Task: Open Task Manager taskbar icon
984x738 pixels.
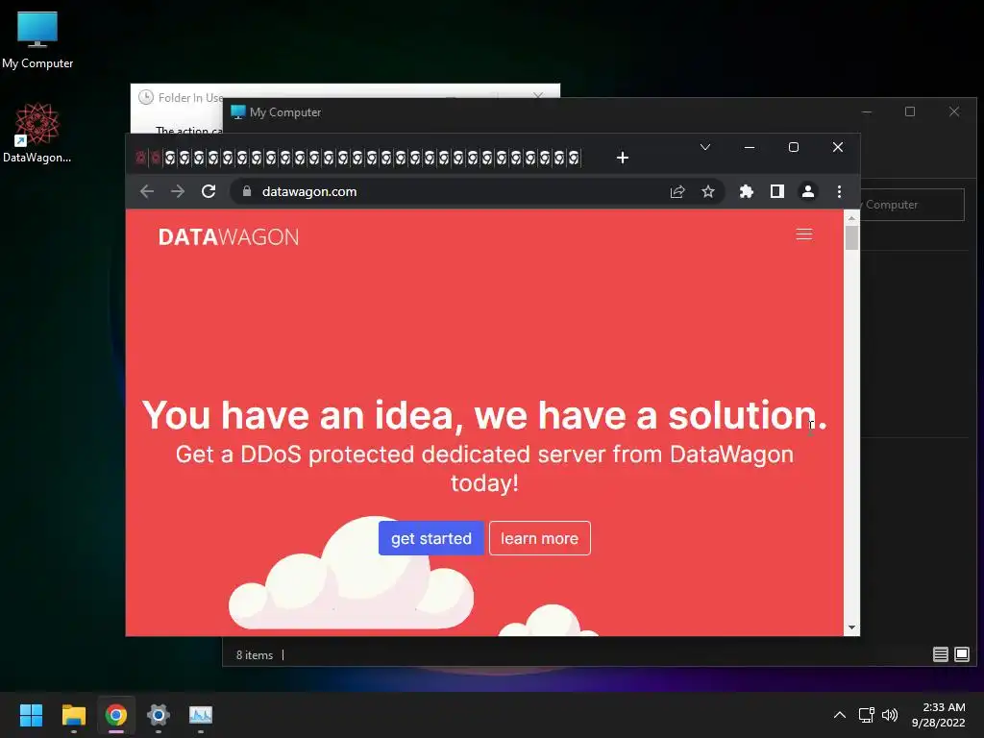Action: [201, 715]
